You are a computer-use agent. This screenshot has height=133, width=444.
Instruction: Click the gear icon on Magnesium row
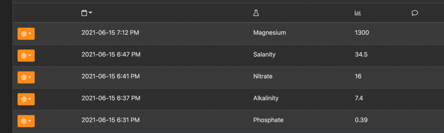pyautogui.click(x=24, y=34)
